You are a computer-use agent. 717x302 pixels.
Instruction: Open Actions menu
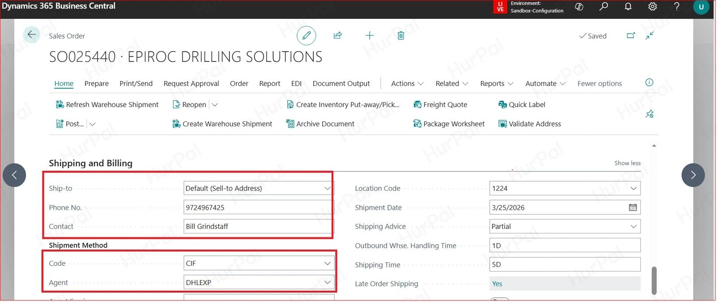click(x=407, y=83)
